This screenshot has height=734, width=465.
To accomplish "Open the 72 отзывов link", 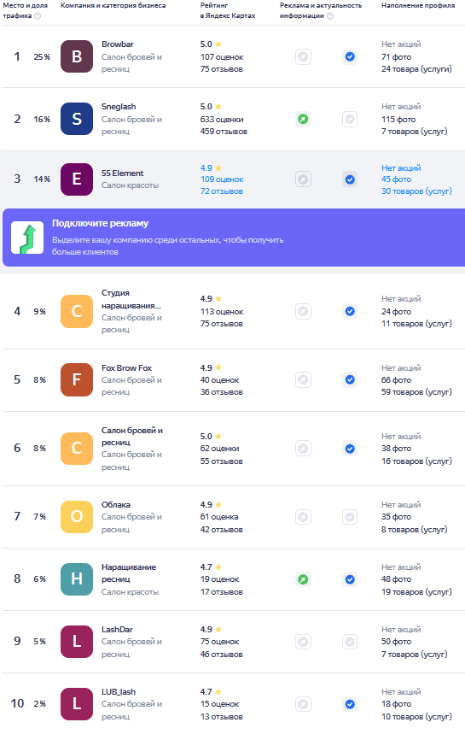I will (222, 191).
